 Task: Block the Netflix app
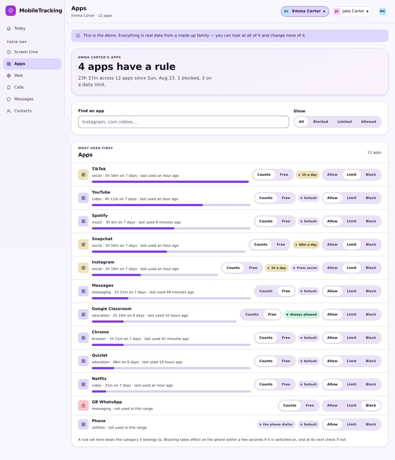point(371,384)
